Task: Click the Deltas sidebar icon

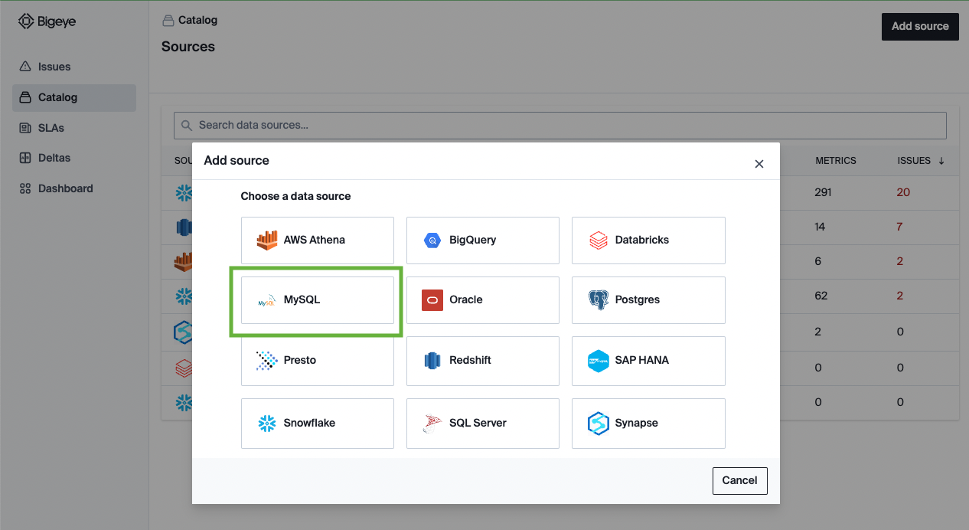Action: click(25, 158)
